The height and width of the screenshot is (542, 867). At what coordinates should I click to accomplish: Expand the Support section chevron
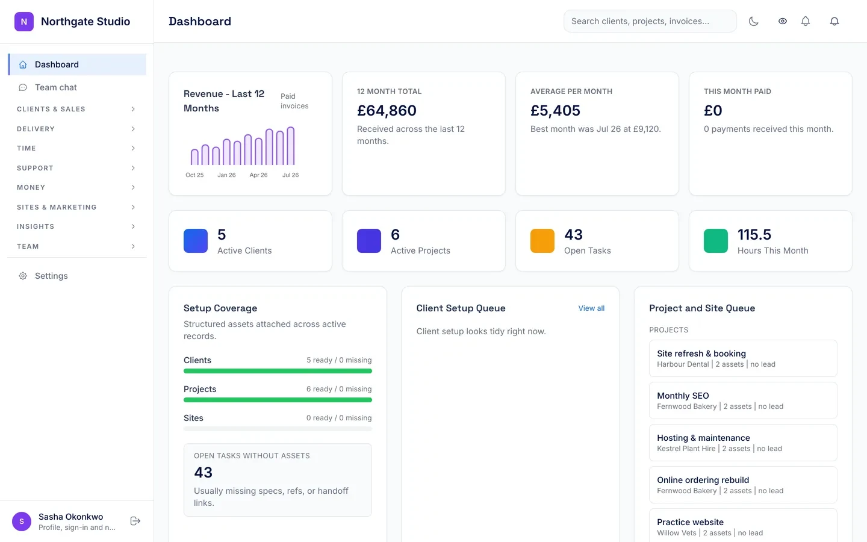coord(133,168)
